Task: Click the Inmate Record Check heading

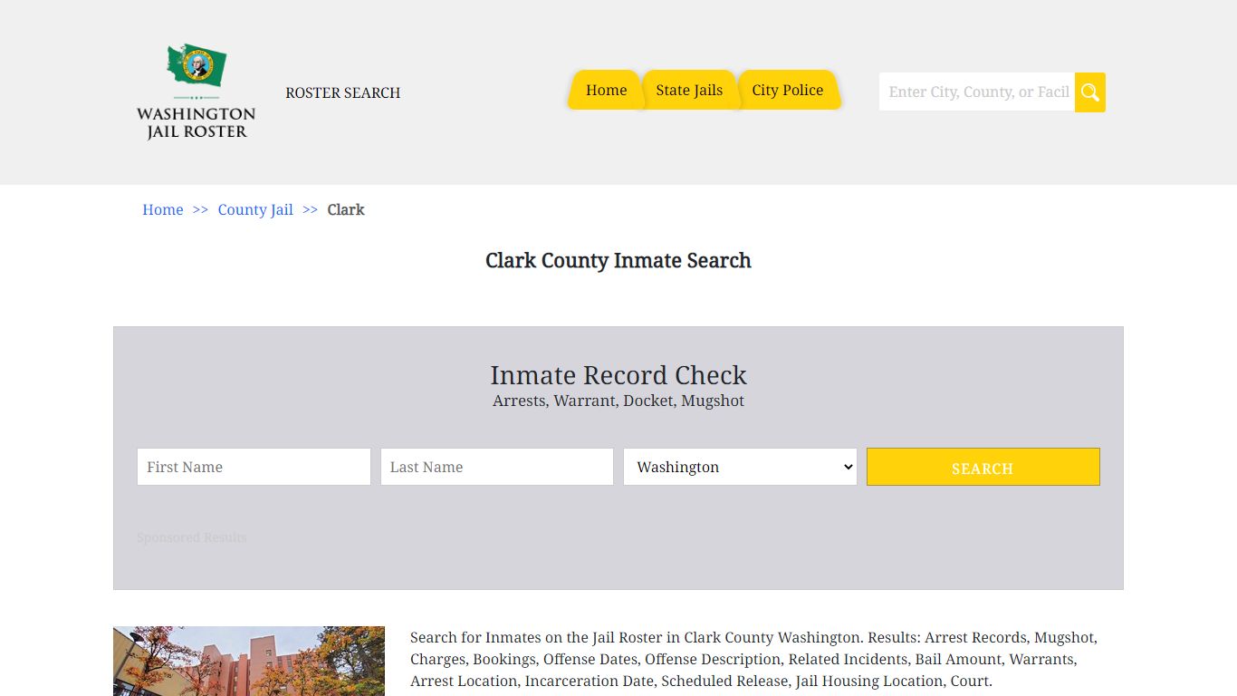Action: 618,375
